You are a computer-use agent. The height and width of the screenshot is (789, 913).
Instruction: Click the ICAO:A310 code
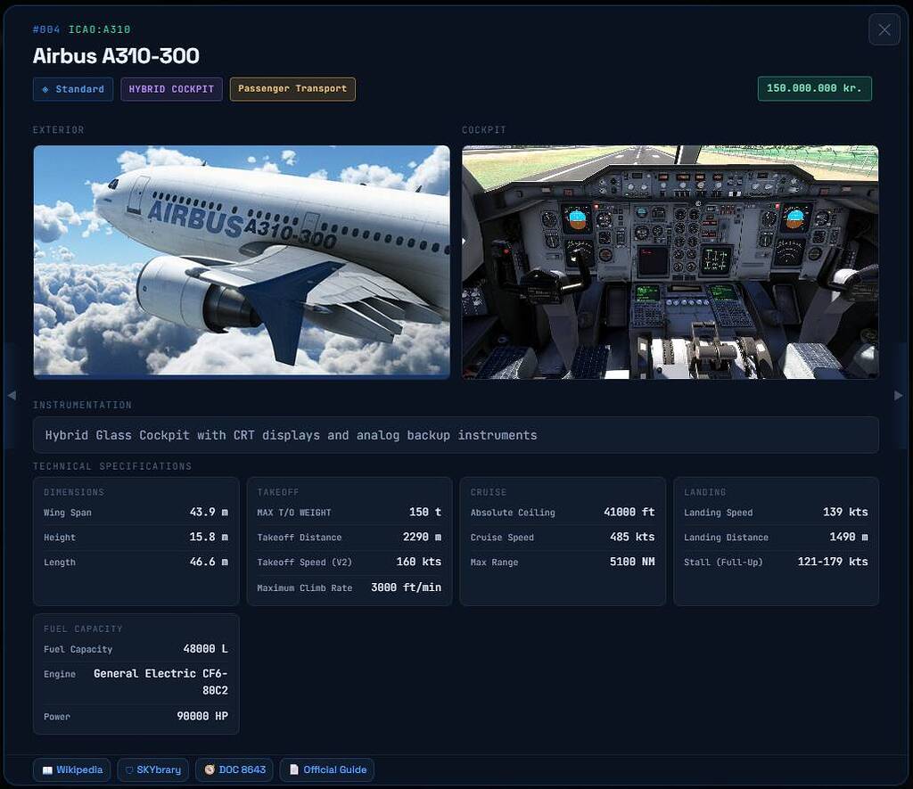coord(100,29)
